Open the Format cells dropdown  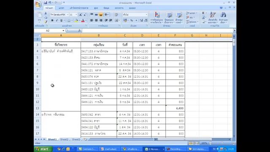pyautogui.click(x=192, y=22)
